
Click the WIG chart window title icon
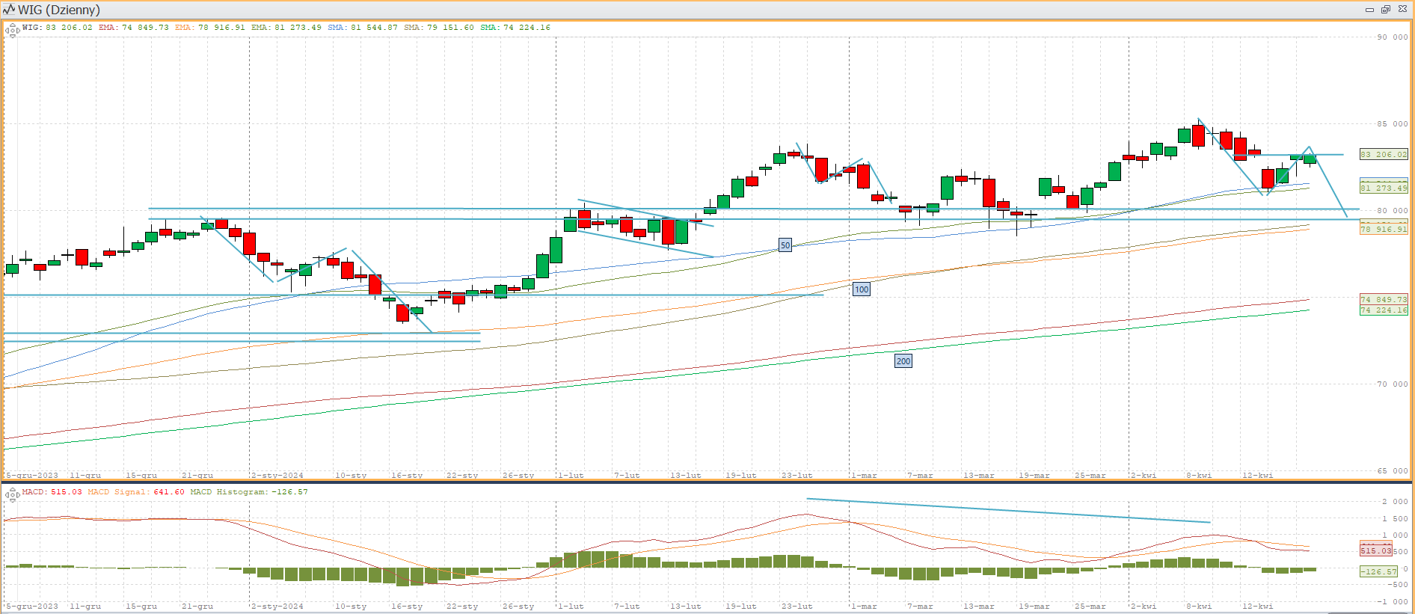(x=9, y=10)
